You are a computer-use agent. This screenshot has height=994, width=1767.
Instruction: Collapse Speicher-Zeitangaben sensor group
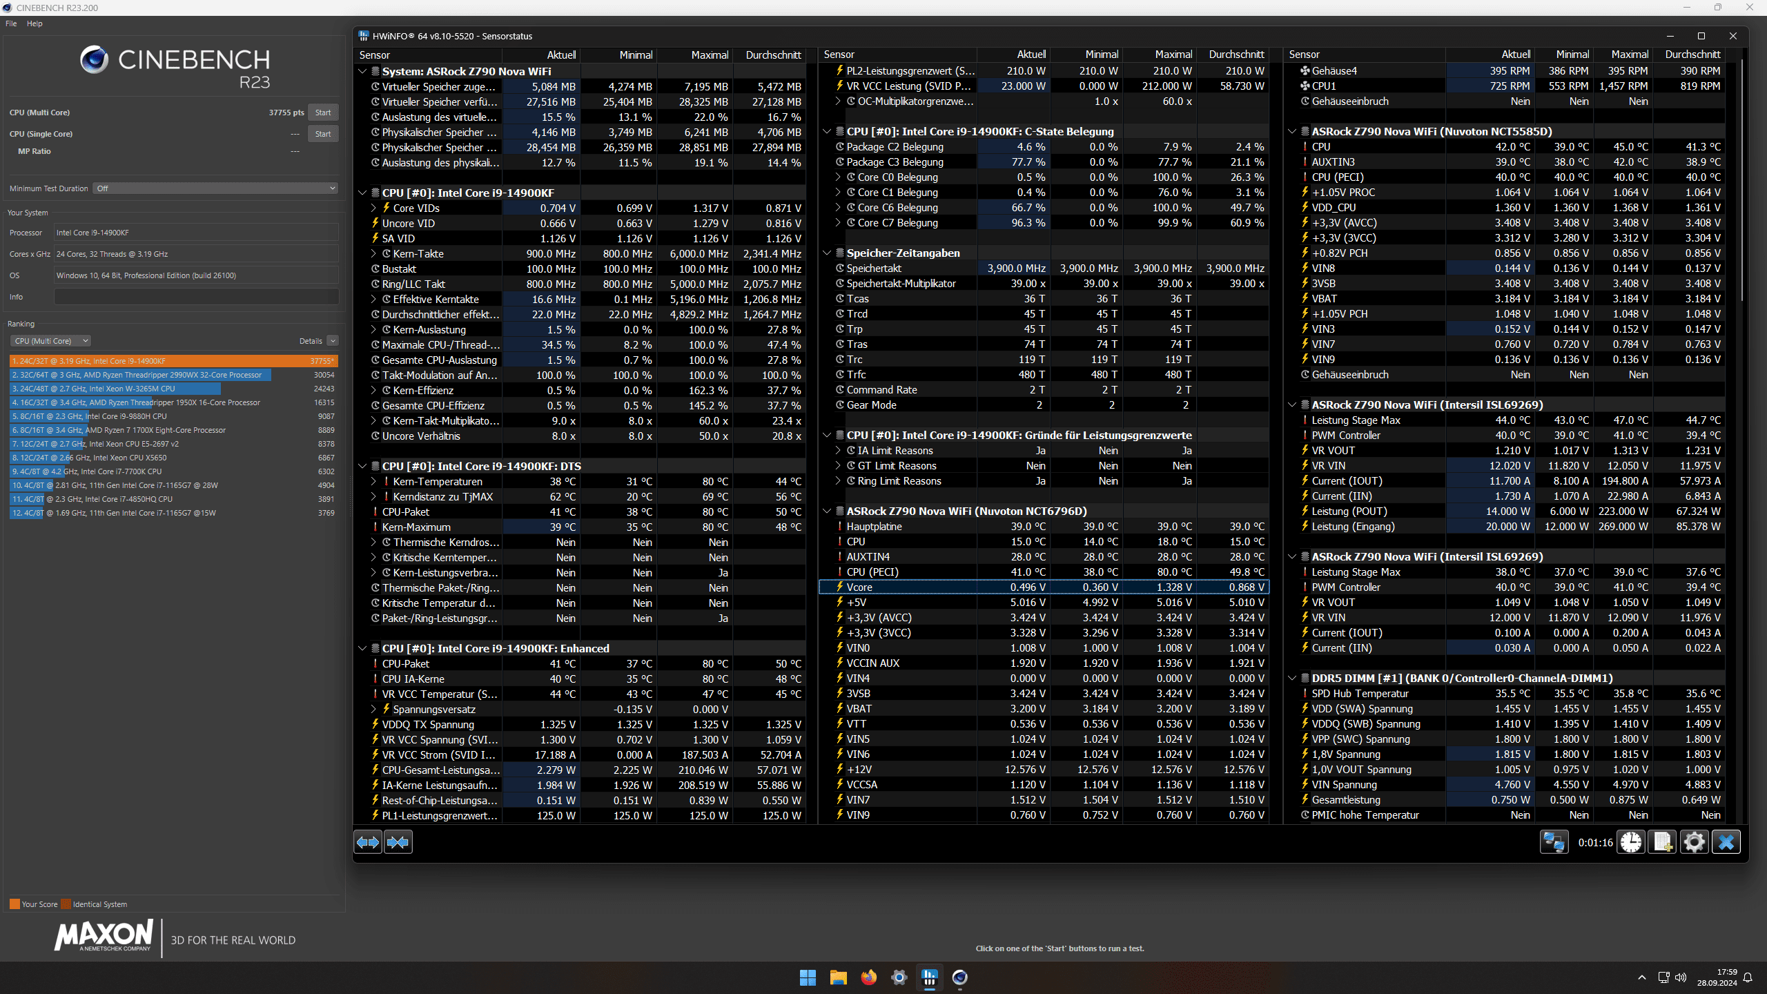(827, 253)
